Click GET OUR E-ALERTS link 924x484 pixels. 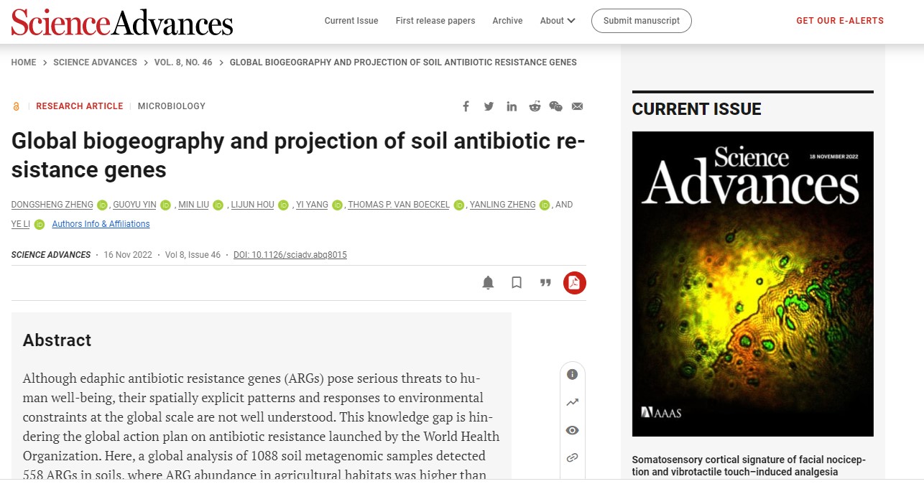click(840, 21)
